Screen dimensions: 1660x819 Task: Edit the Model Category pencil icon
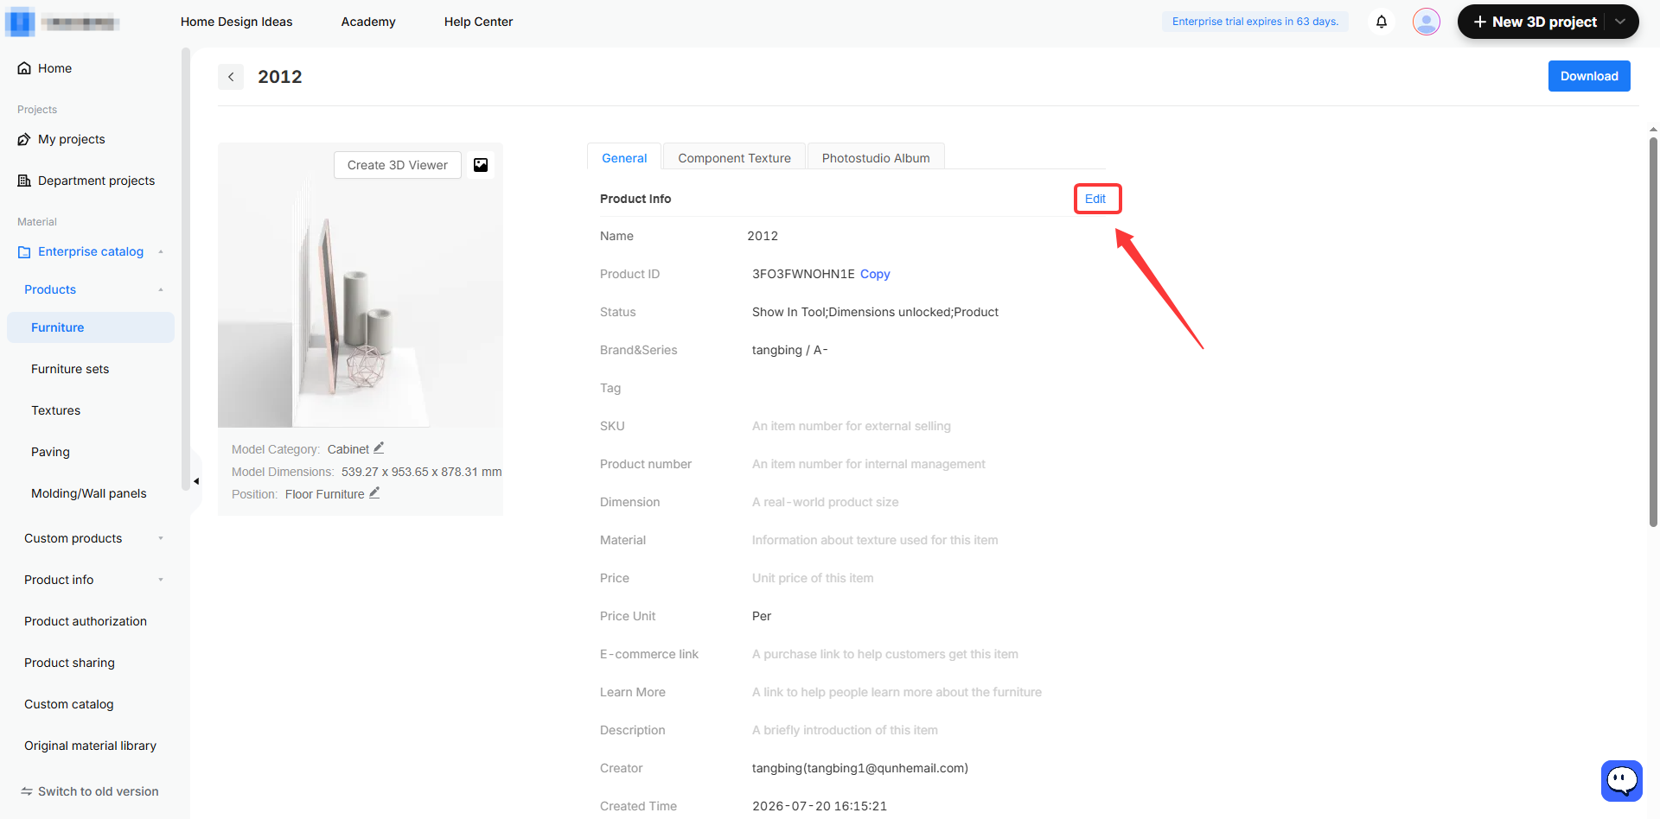click(x=379, y=448)
